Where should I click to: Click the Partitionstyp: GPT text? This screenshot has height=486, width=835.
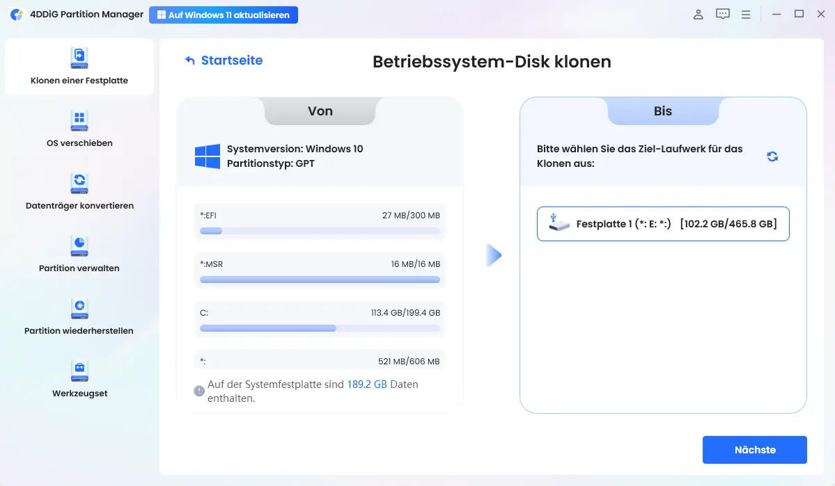pyautogui.click(x=270, y=164)
